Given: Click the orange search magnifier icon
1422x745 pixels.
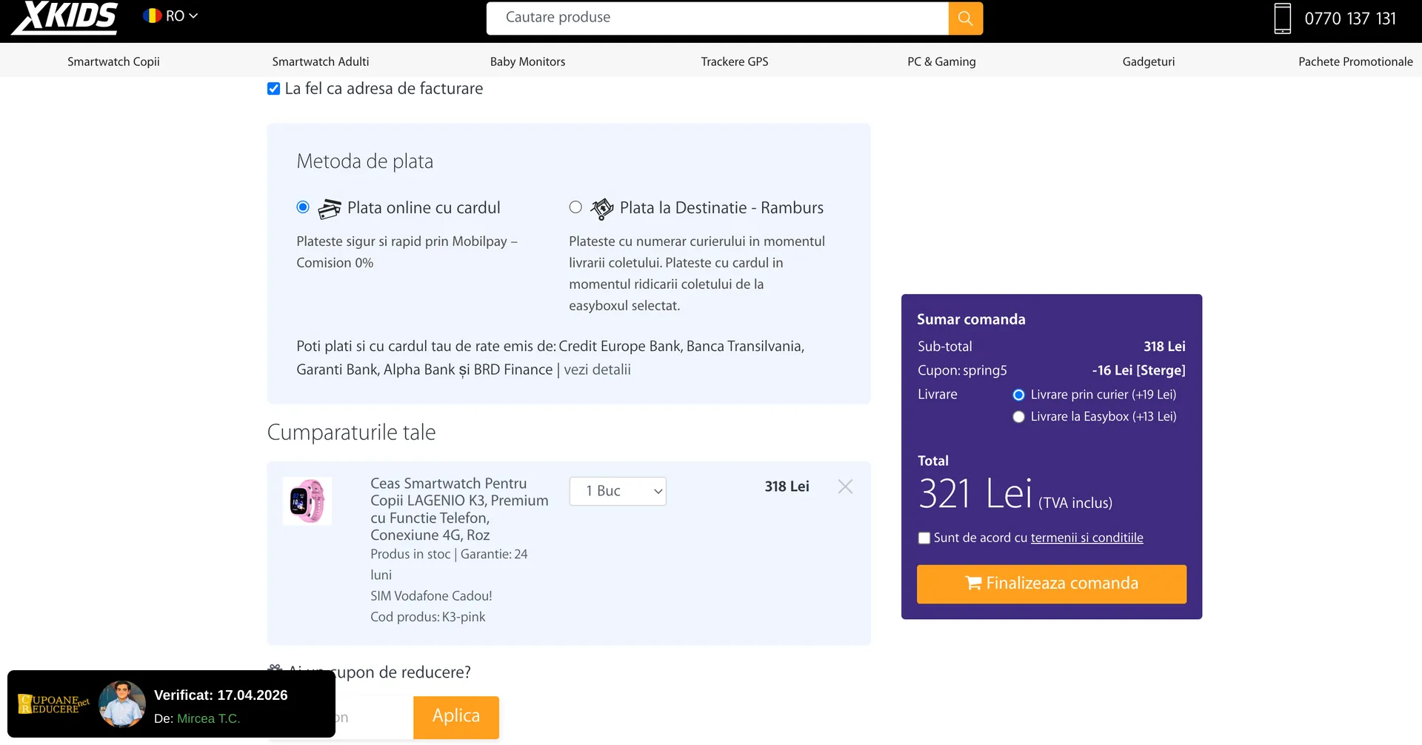Looking at the screenshot, I should point(965,18).
